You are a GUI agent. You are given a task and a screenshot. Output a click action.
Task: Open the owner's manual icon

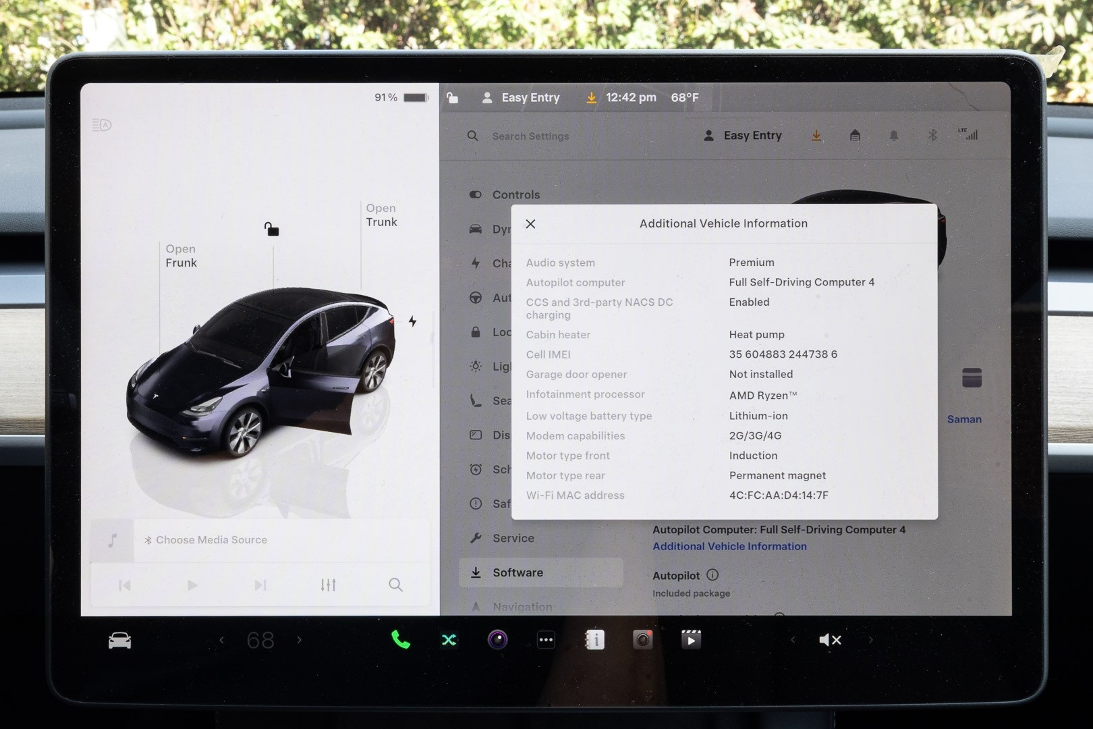tap(594, 639)
